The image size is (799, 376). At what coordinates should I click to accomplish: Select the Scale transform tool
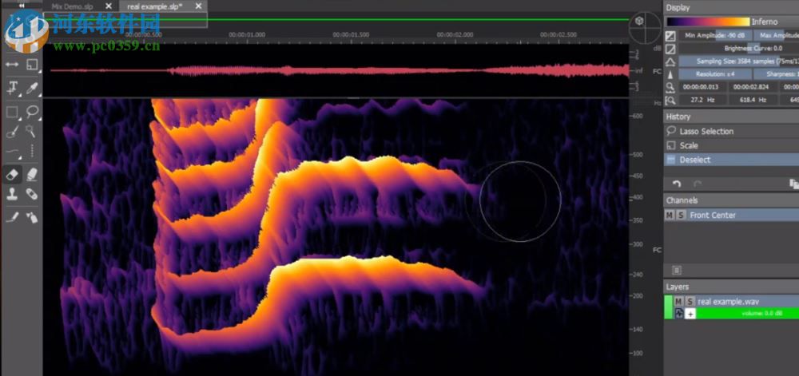[32, 65]
